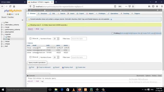Open the Operations tab
The width and height of the screenshot is (164, 92).
pos(113,14)
